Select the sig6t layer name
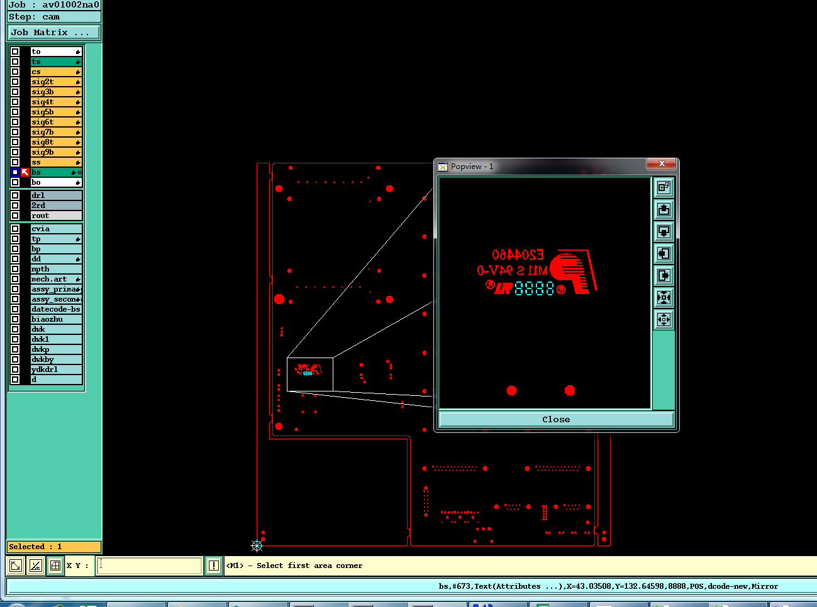Viewport: 817px width, 607px height. click(56, 122)
